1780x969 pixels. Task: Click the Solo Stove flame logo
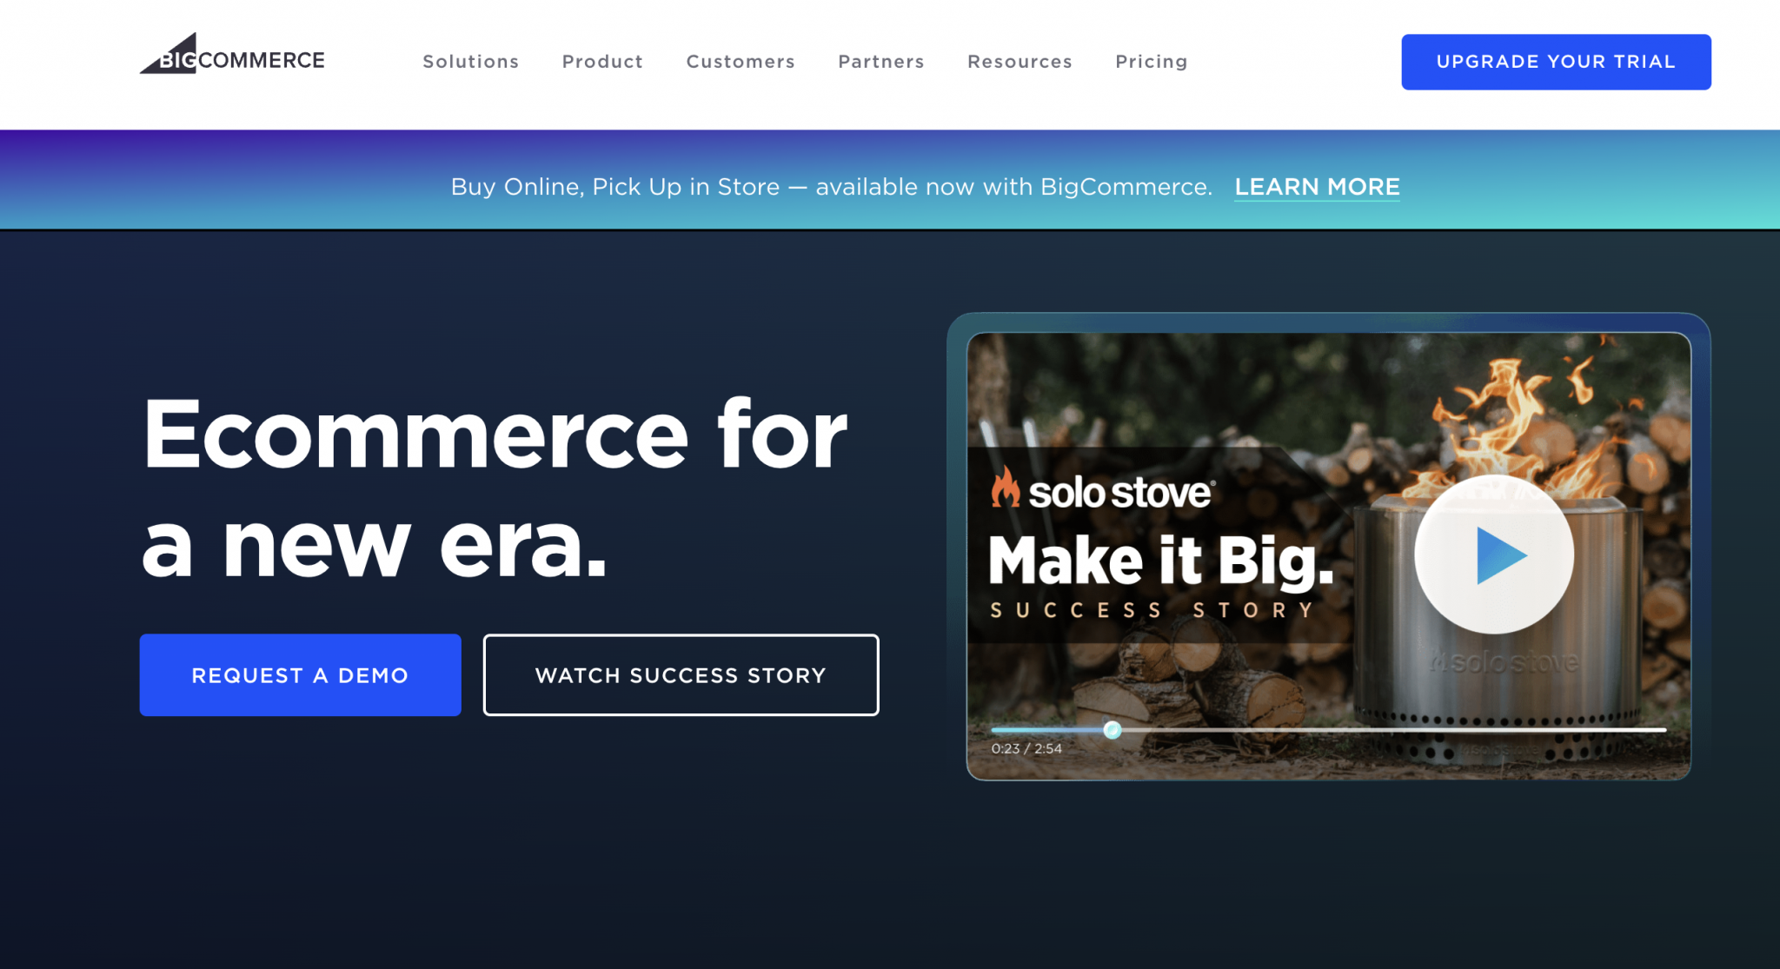(x=1006, y=487)
